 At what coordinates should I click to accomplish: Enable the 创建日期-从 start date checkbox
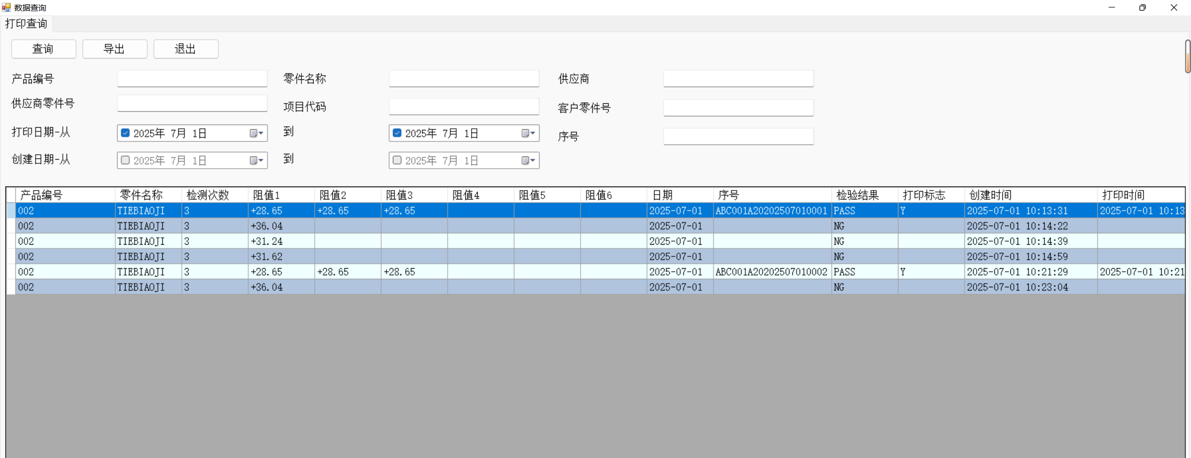point(125,160)
